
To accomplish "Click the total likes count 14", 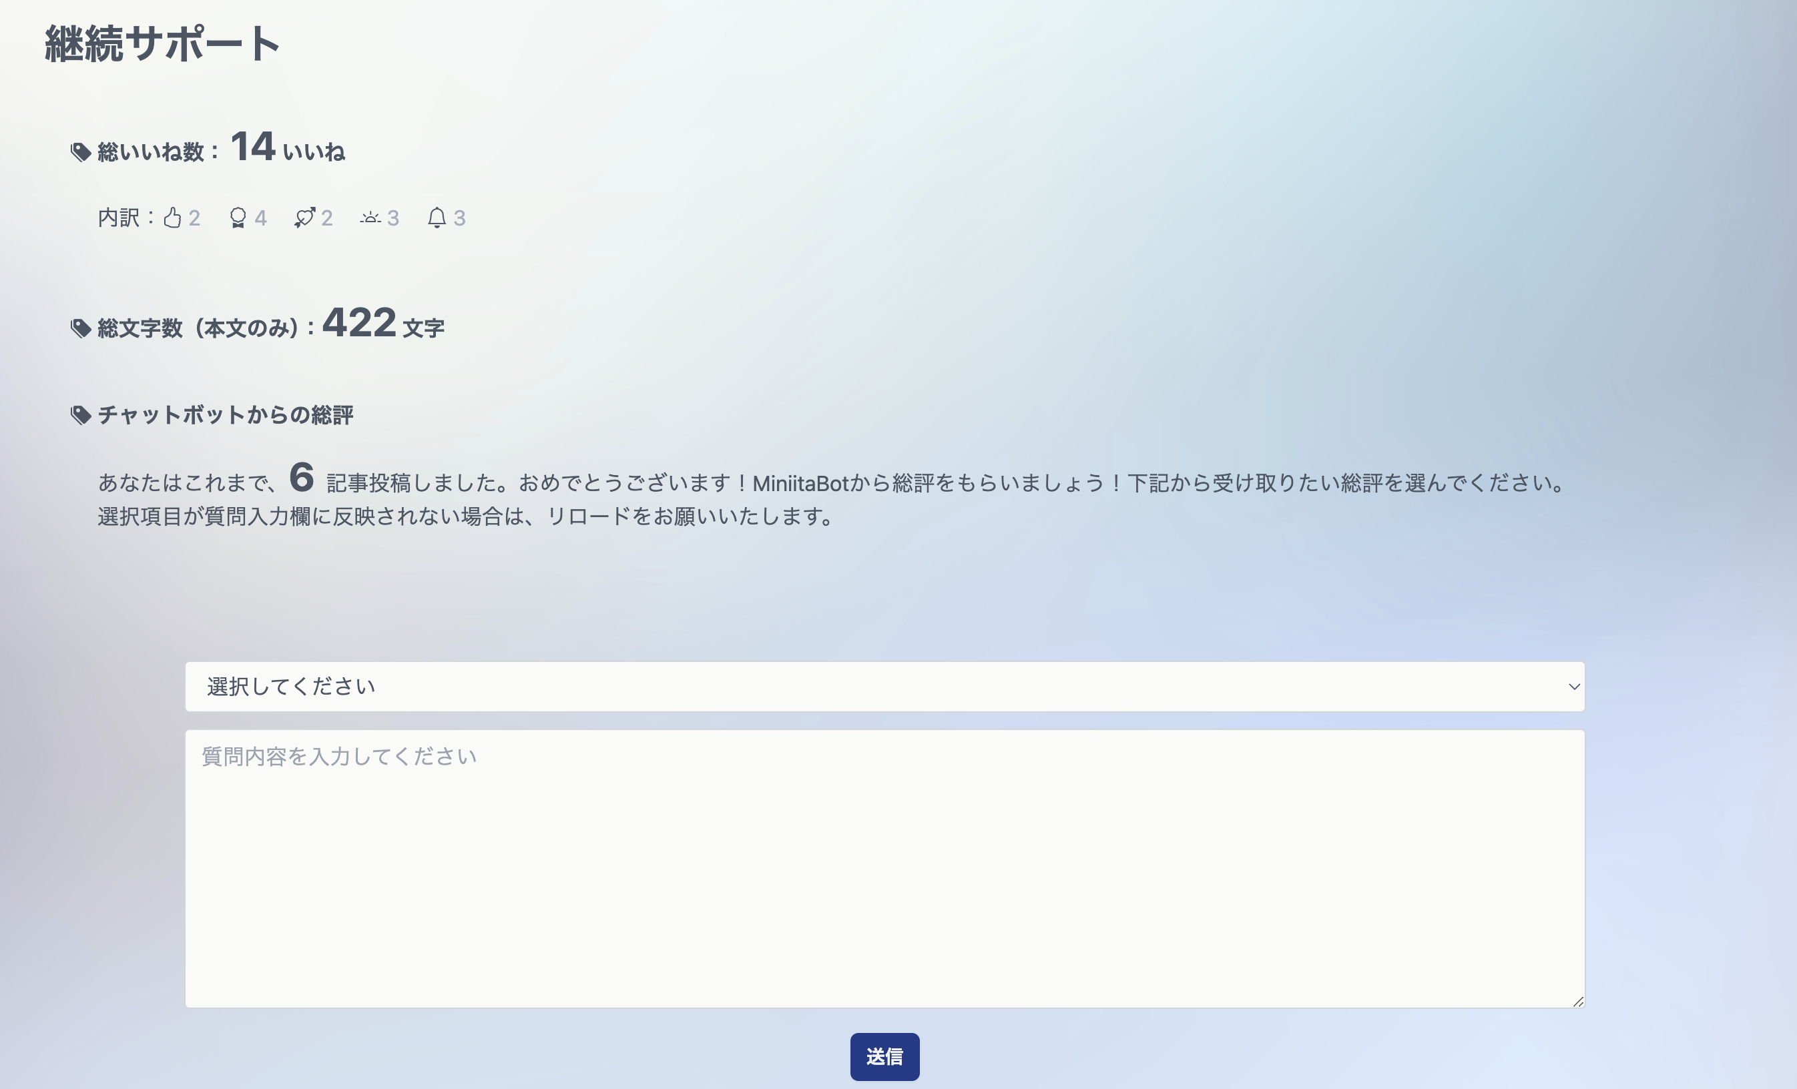I will 253,147.
